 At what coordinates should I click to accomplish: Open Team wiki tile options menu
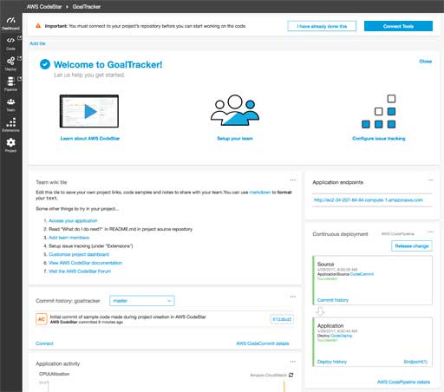(x=292, y=180)
